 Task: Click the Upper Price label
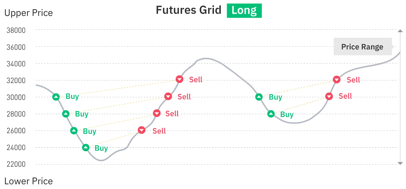[x=29, y=13]
